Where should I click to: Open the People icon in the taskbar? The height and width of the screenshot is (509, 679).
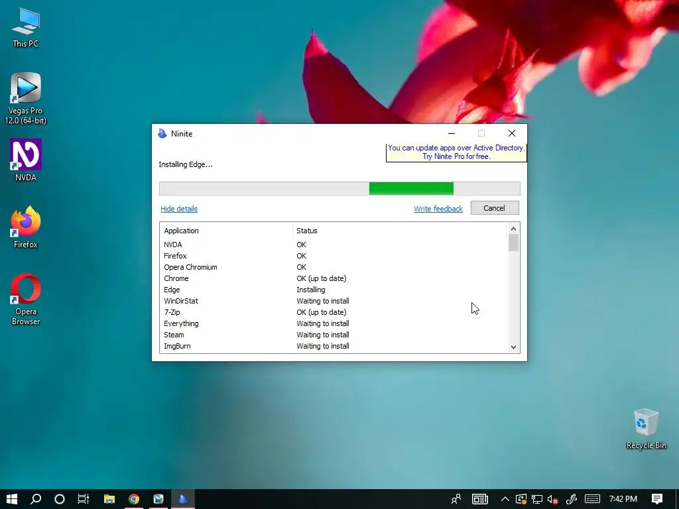tap(456, 499)
